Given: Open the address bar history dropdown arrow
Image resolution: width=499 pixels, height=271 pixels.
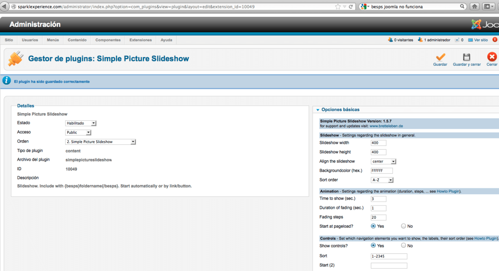Looking at the screenshot, I should (x=344, y=7).
